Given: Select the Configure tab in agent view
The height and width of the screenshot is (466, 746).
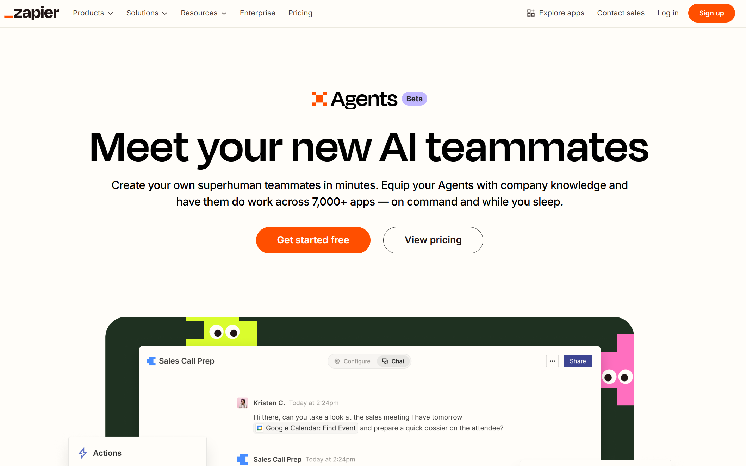Looking at the screenshot, I should [x=352, y=361].
